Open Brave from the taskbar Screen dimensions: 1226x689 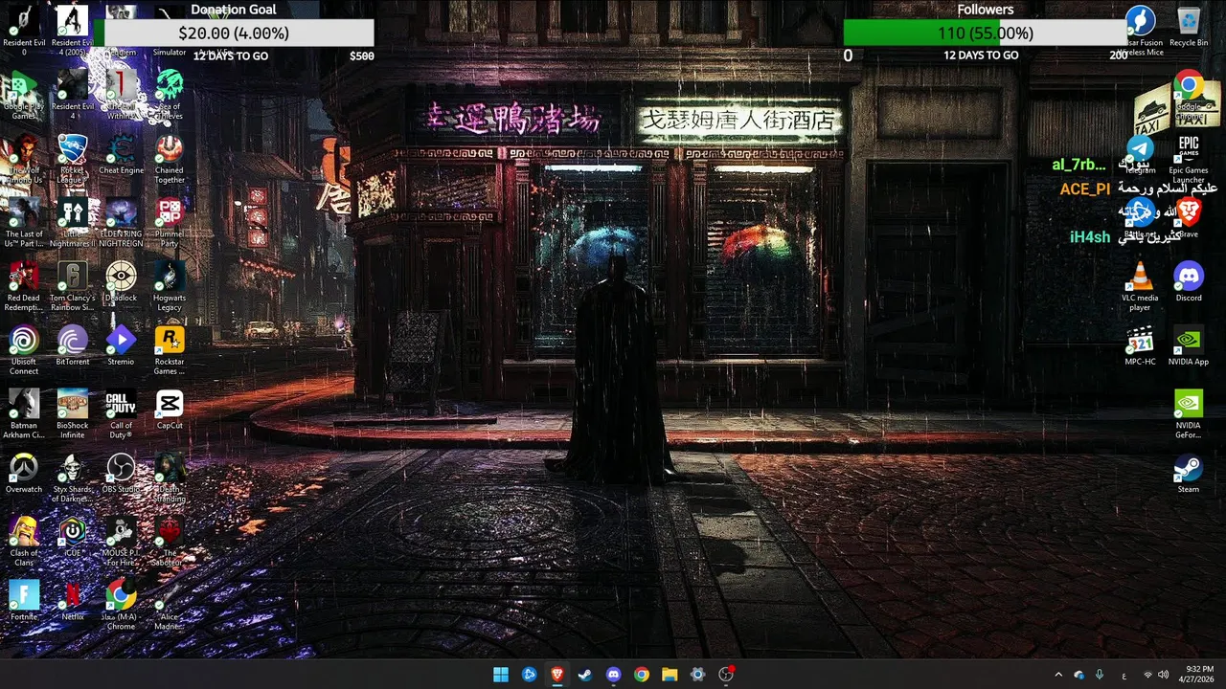[556, 675]
